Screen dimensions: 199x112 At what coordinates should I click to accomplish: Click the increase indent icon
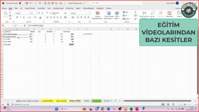61,17
